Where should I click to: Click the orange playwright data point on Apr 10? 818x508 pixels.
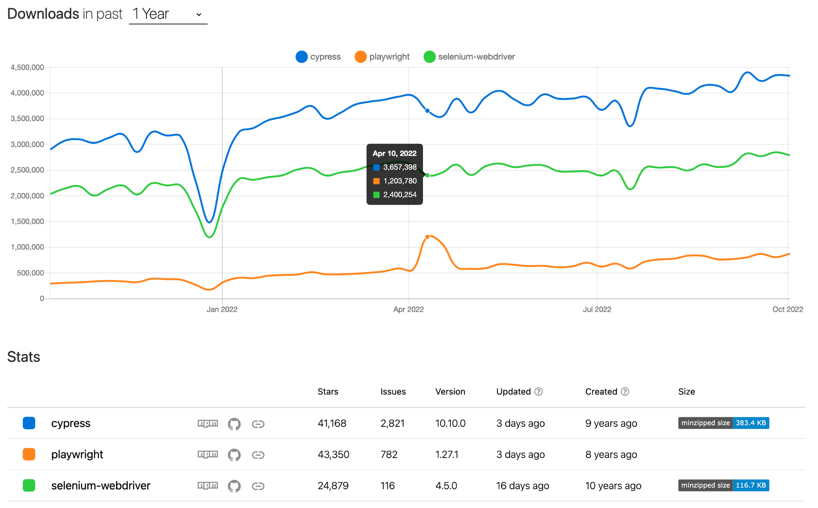(427, 237)
